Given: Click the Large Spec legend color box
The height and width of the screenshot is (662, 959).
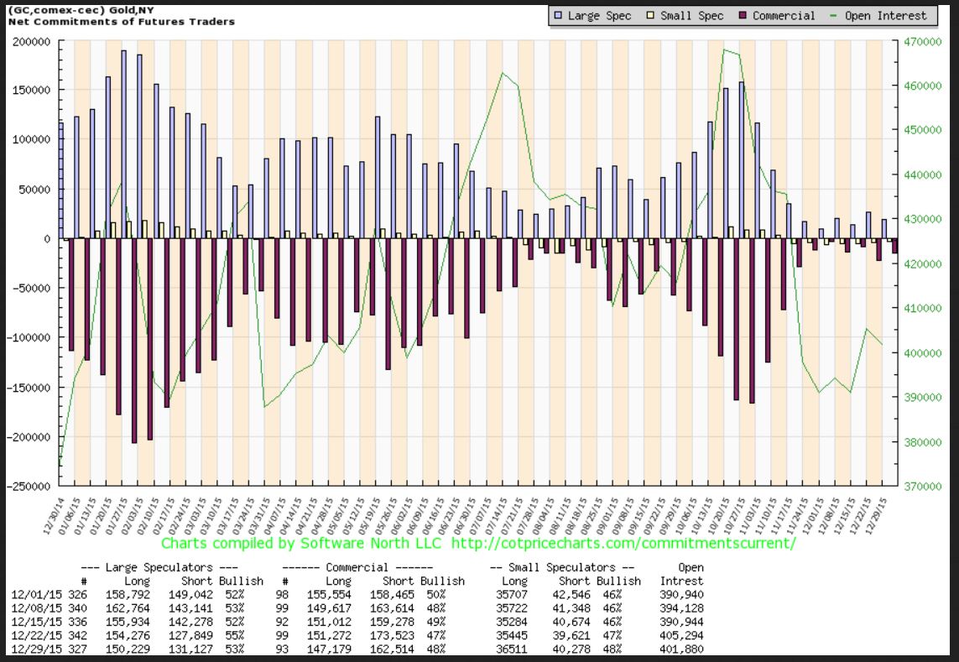Looking at the screenshot, I should (559, 15).
